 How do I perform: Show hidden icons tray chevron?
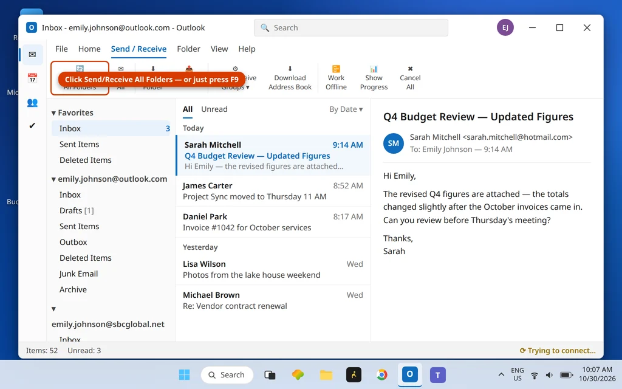[x=501, y=374]
